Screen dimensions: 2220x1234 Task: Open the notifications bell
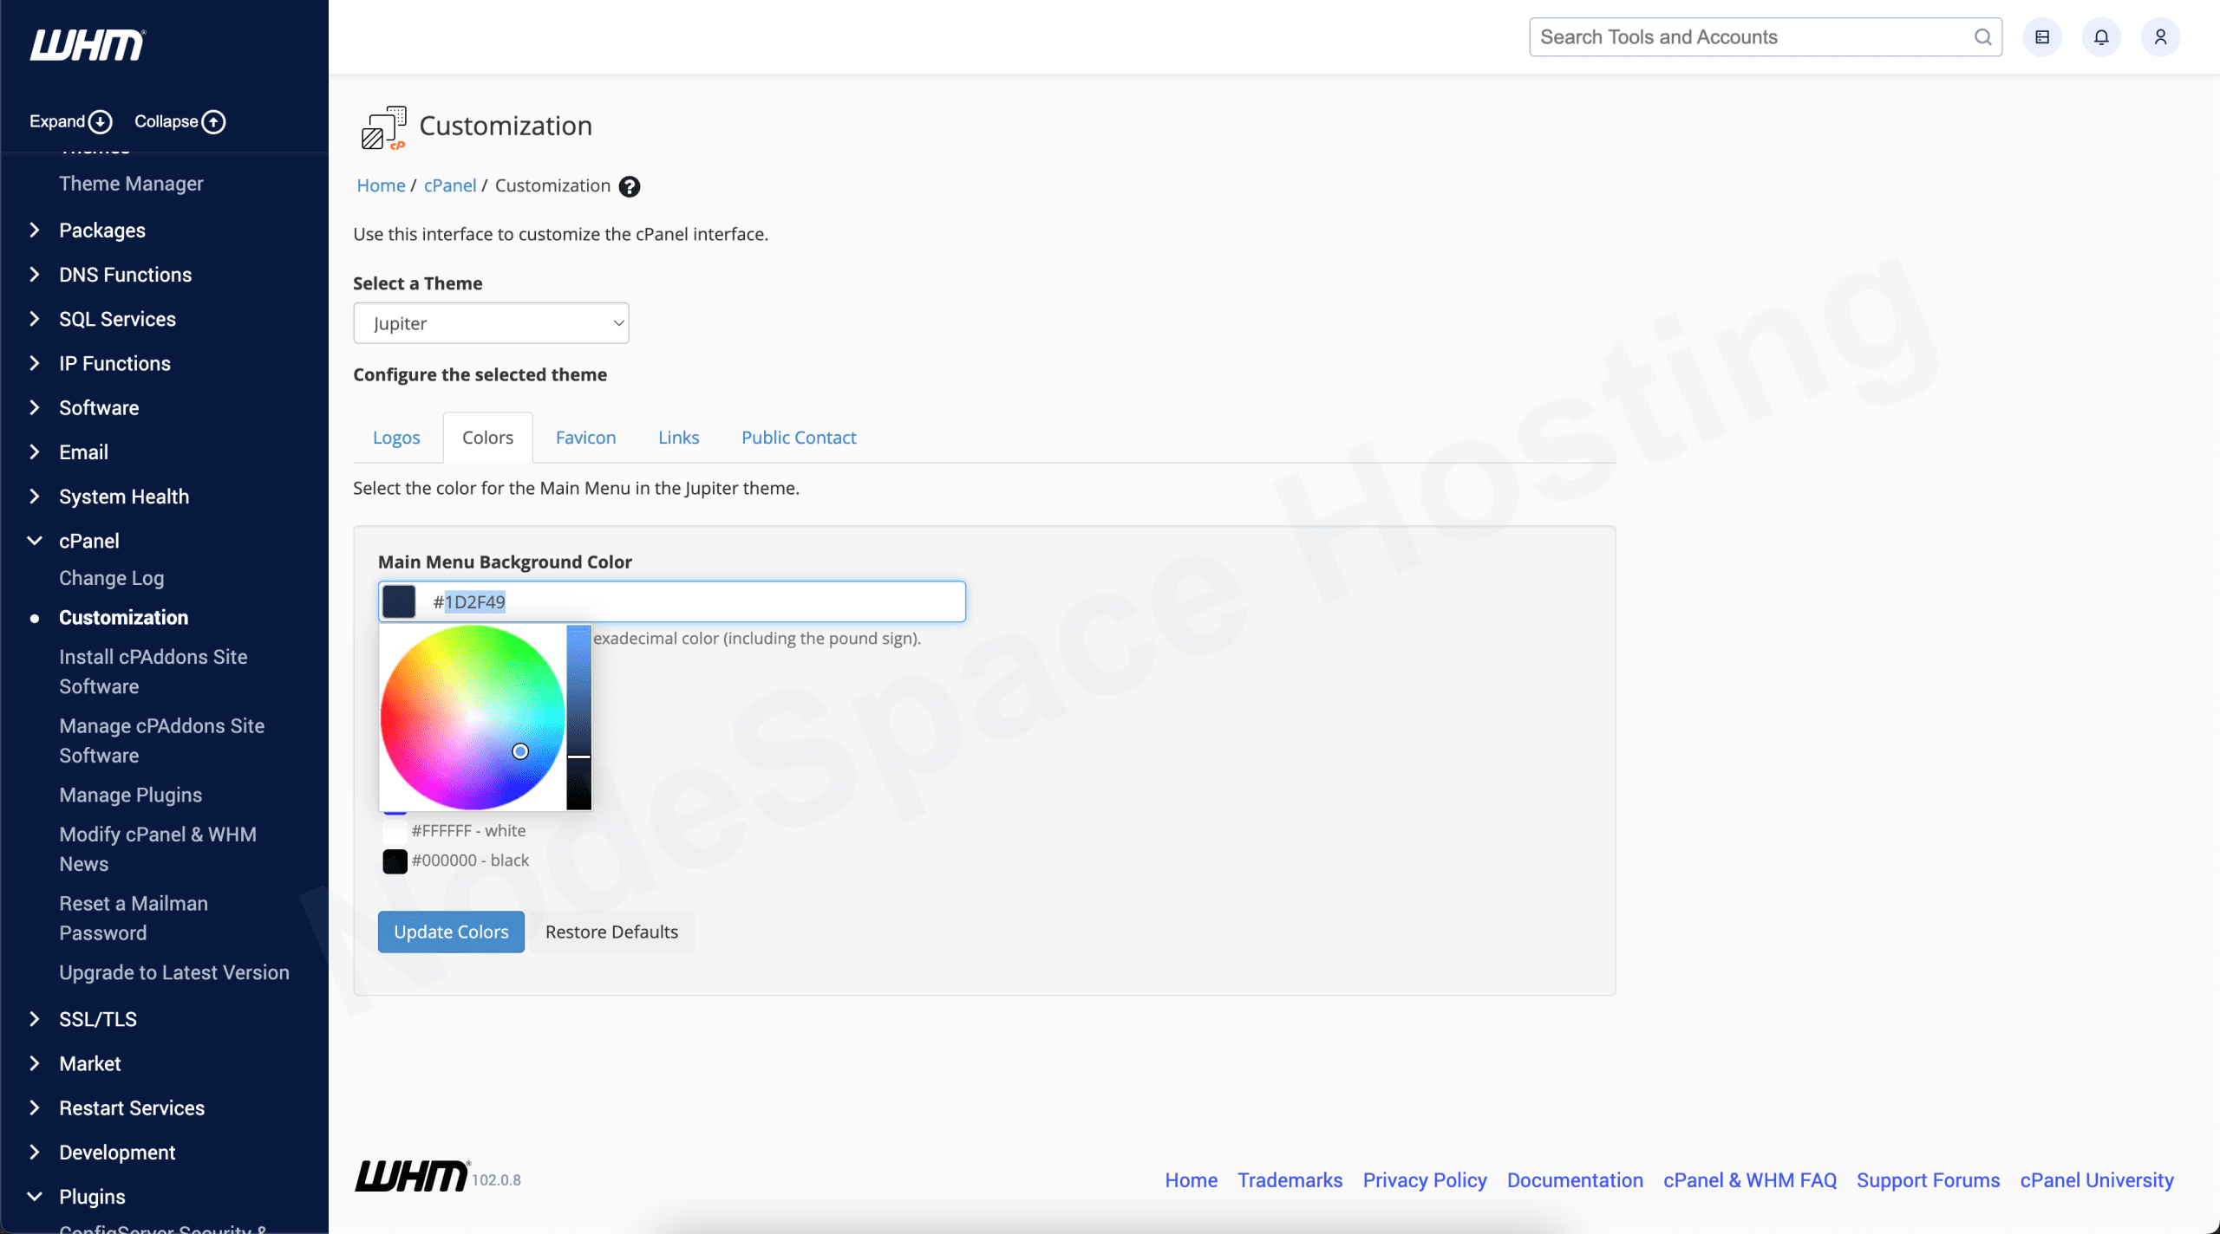click(x=2101, y=37)
